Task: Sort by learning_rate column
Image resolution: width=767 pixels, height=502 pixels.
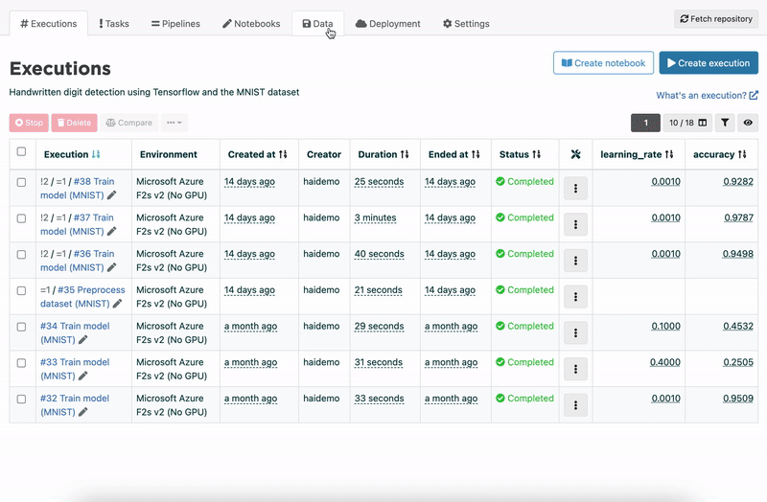Action: 637,154
